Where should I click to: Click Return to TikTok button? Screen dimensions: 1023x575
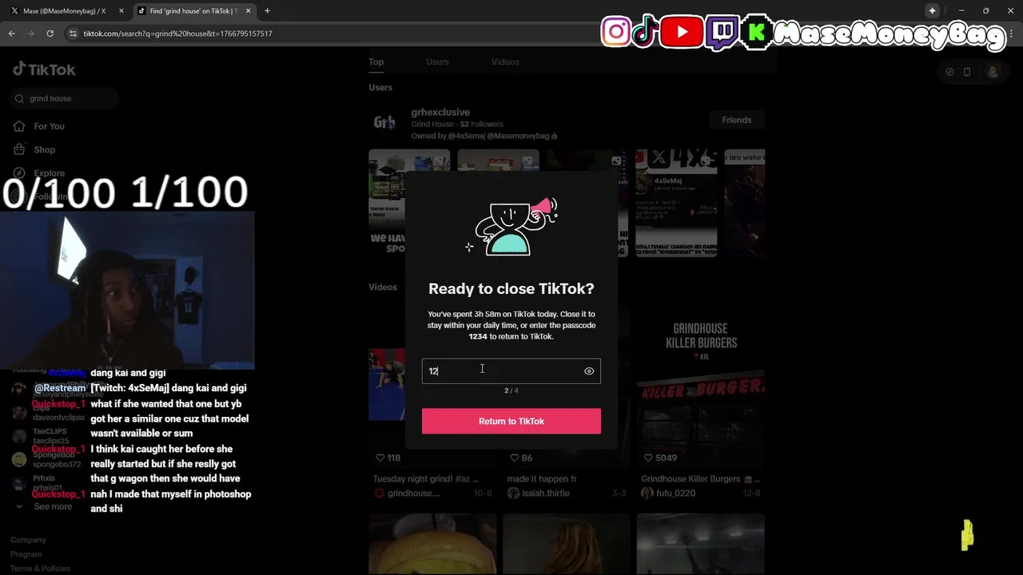511,421
